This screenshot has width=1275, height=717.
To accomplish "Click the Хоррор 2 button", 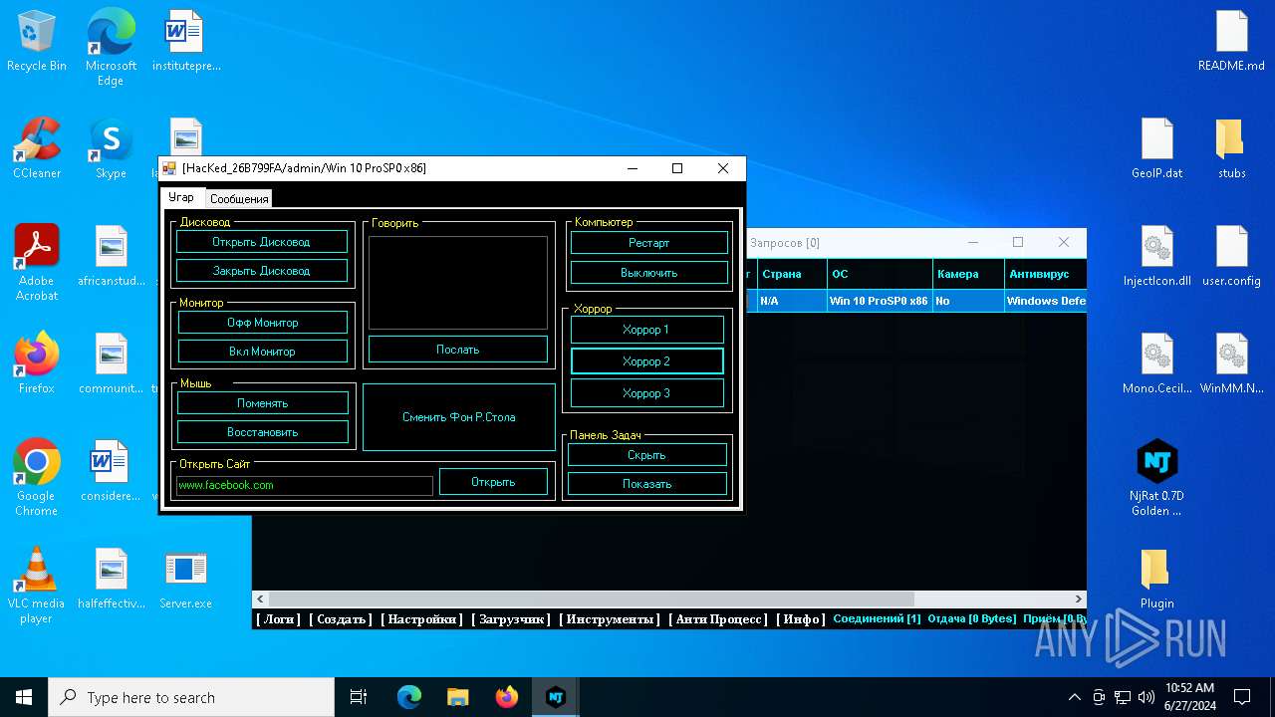I will pos(646,361).
